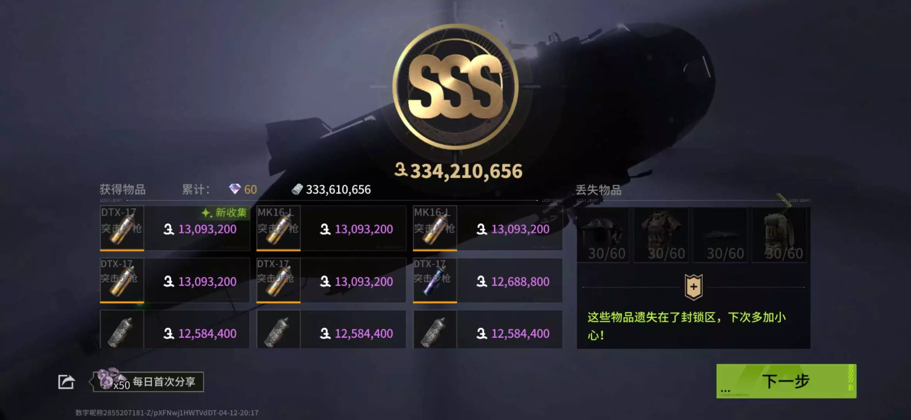Open the DTX-17 item marked 新收集

[175, 228]
